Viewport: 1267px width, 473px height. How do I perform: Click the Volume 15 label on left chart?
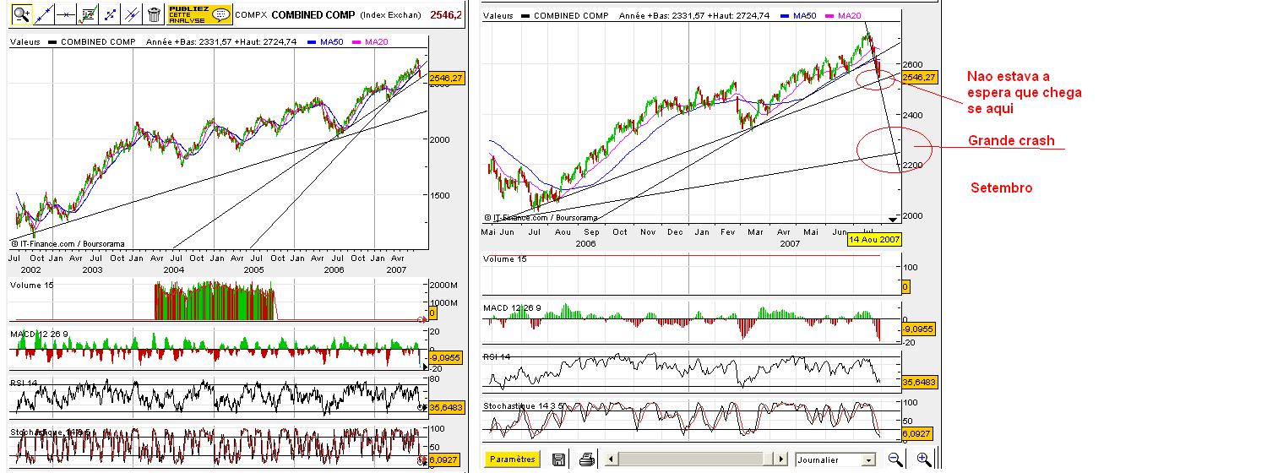point(33,285)
